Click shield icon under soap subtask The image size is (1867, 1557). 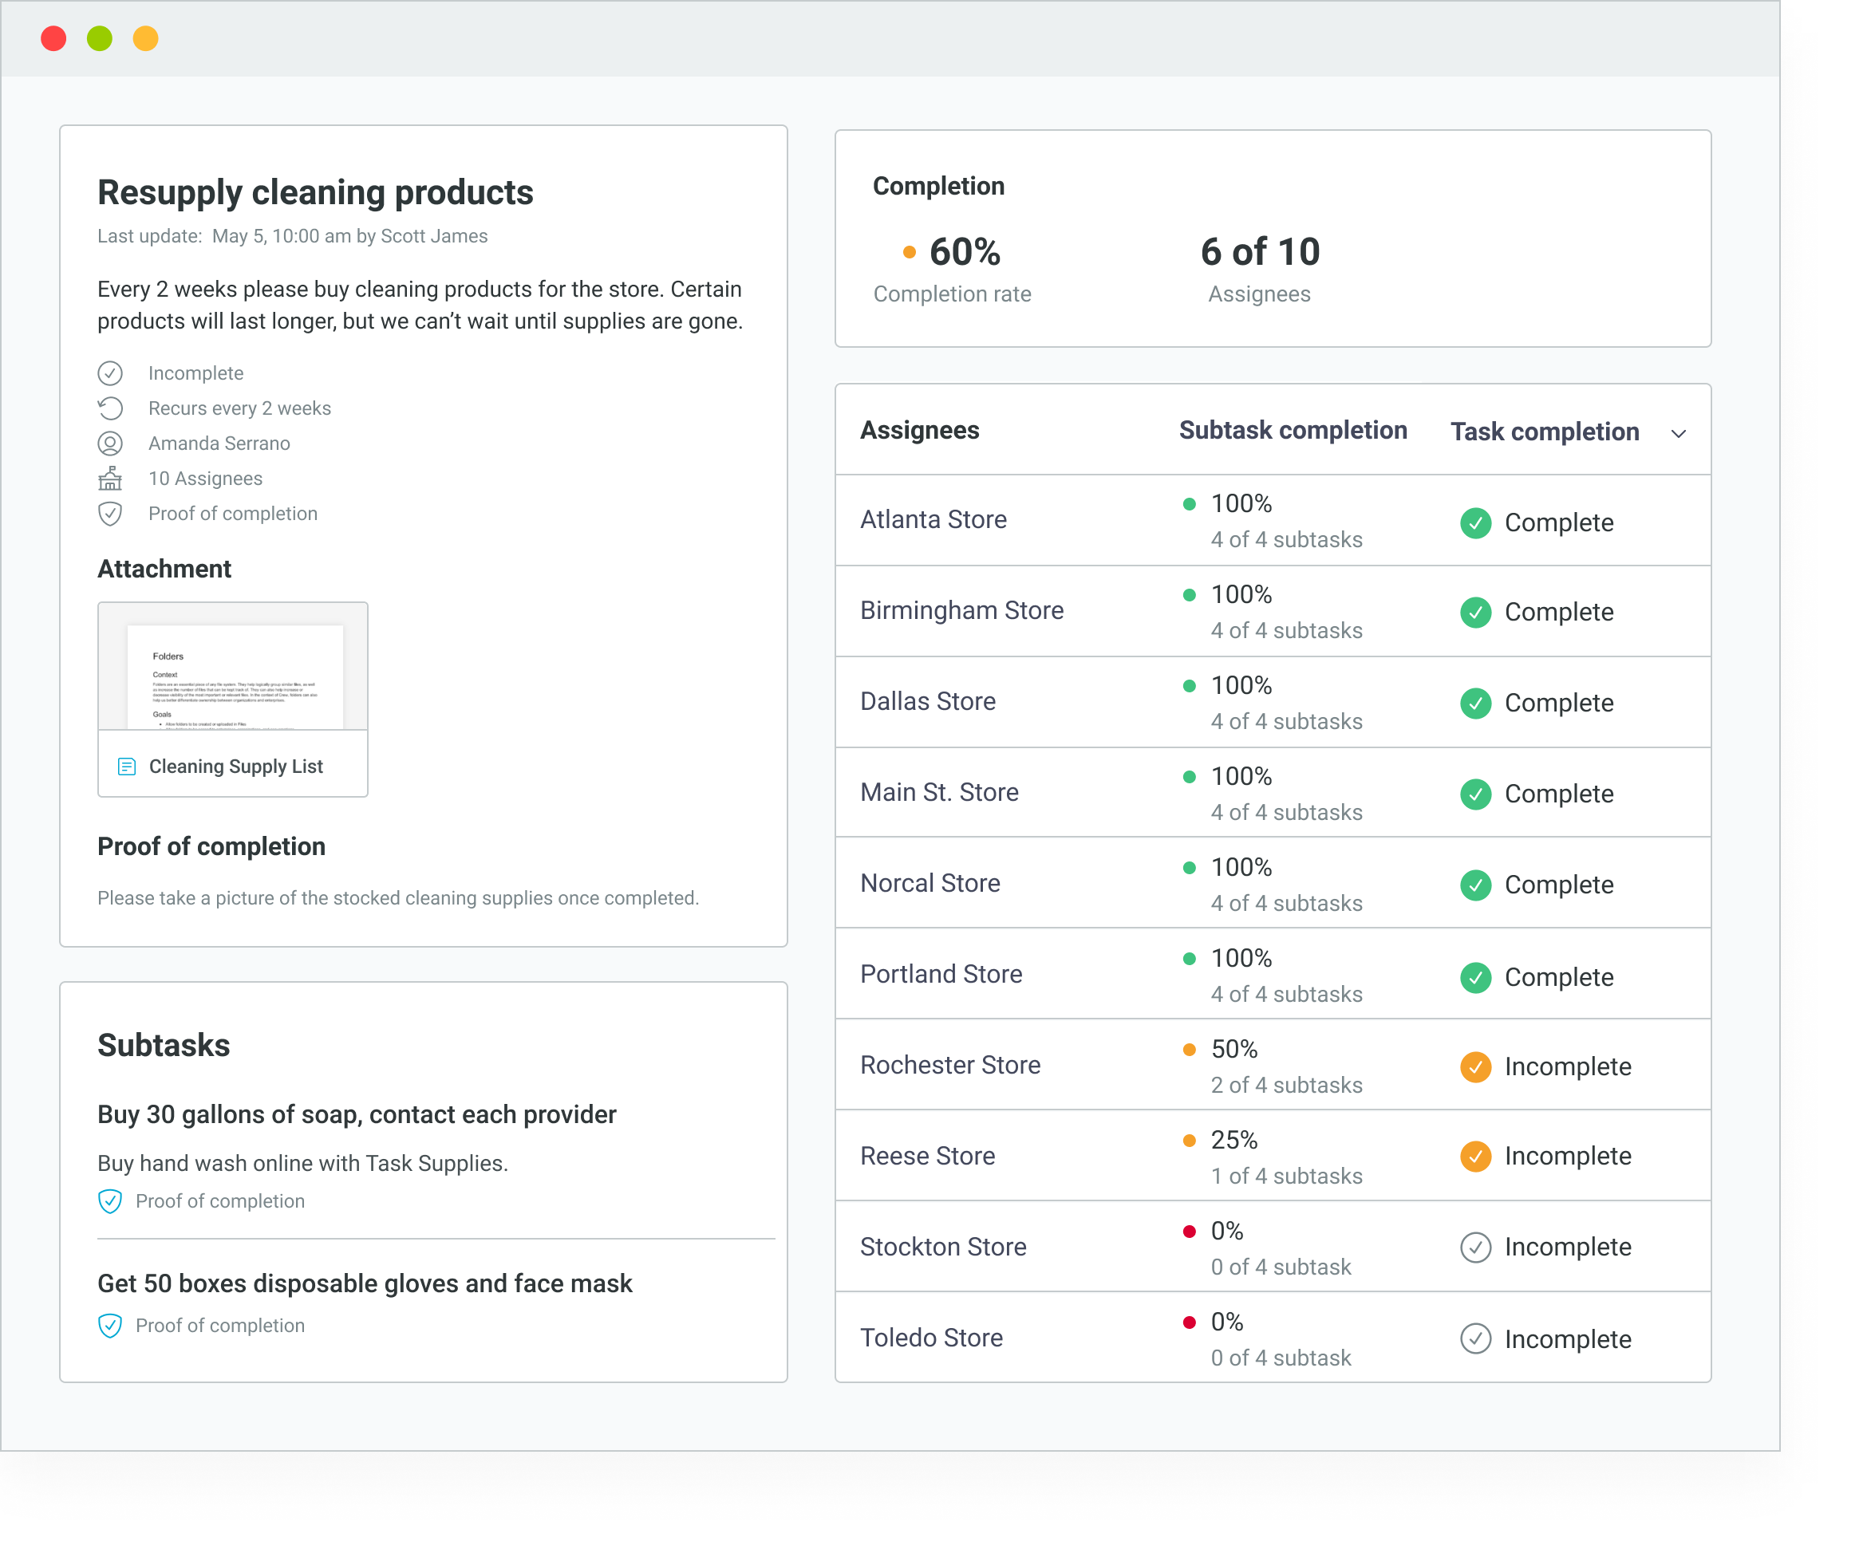[x=110, y=1201]
